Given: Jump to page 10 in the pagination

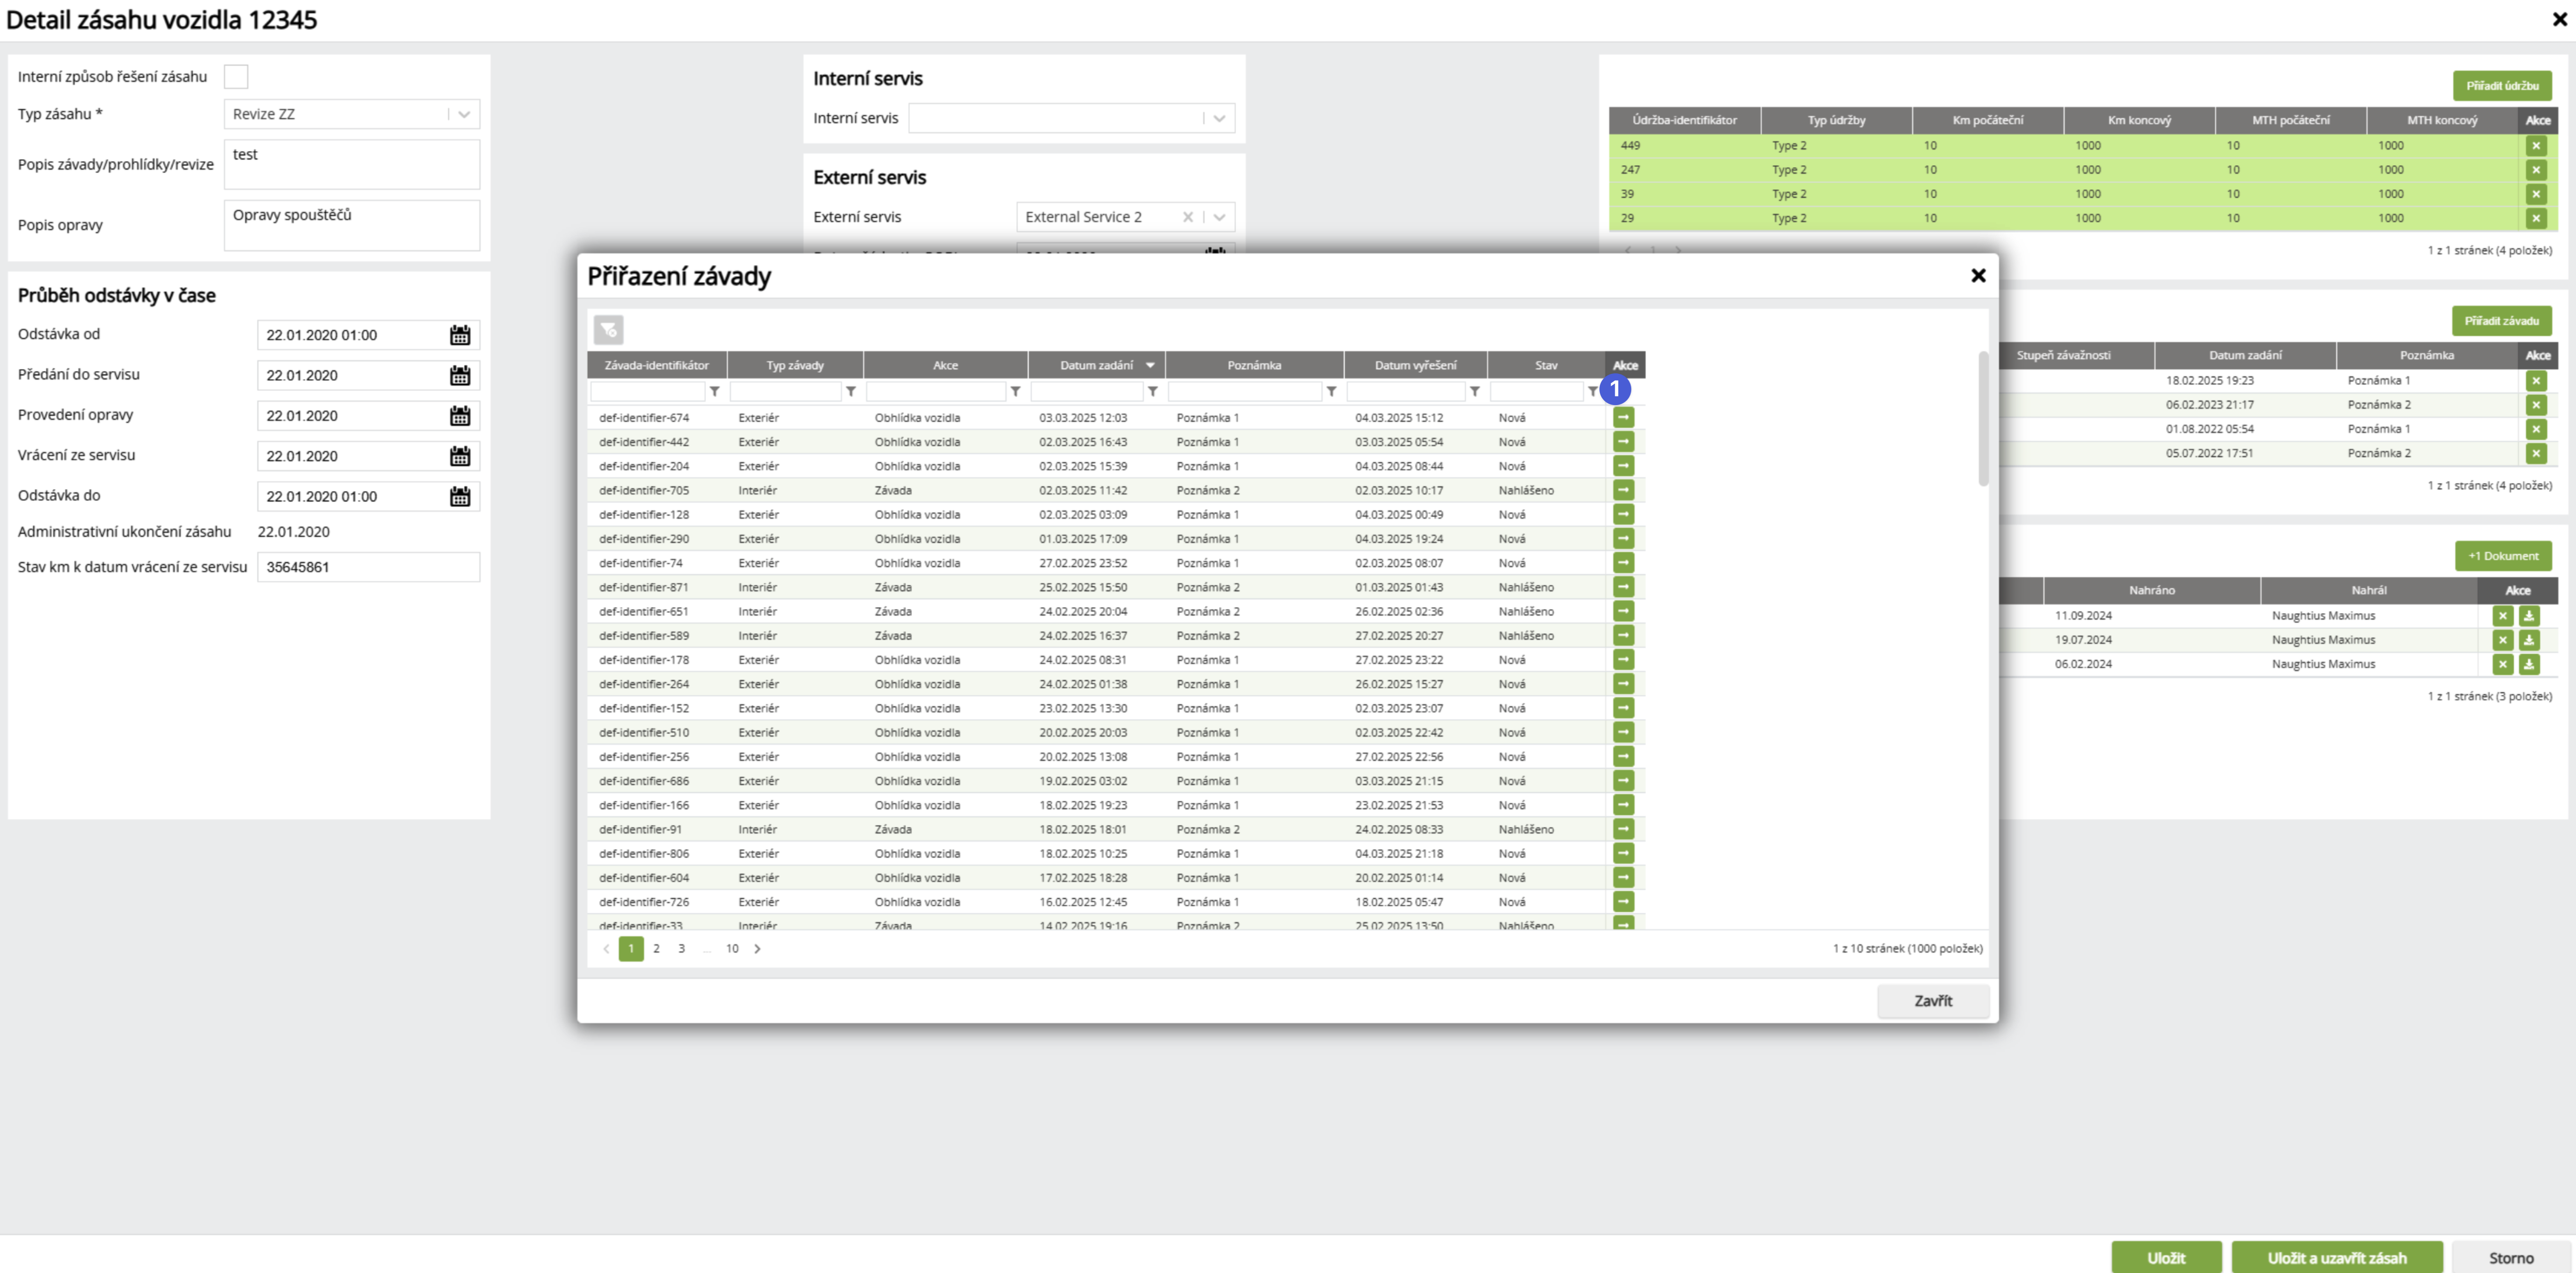Looking at the screenshot, I should [x=732, y=949].
